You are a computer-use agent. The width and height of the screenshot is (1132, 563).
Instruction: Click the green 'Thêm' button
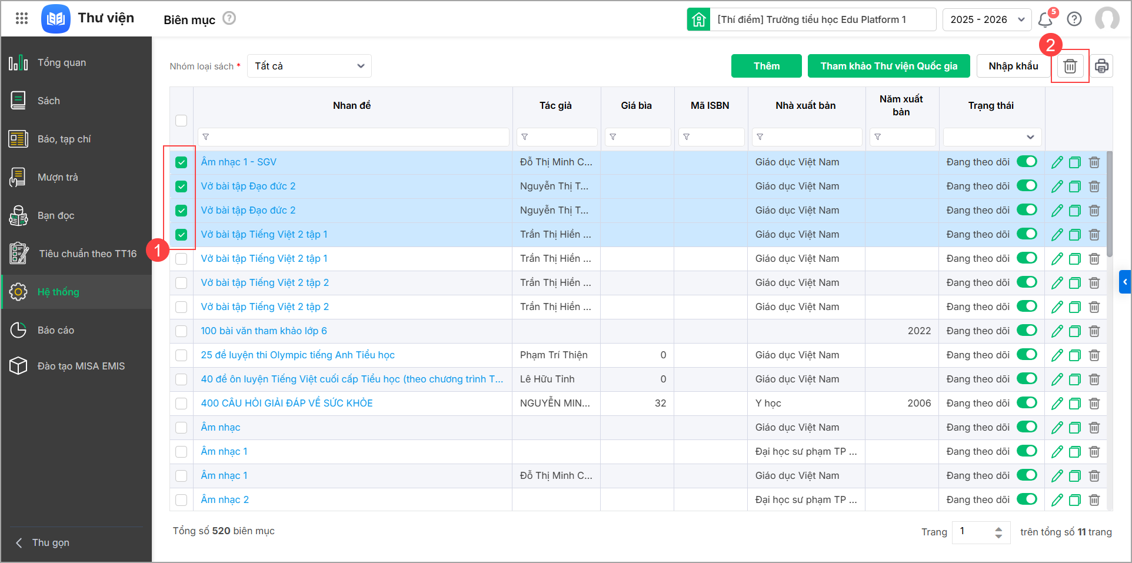[x=766, y=66]
